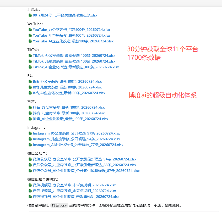Click Excel icon beside TikTok_办公室装修 file
The height and width of the screenshot is (212, 222).
(x=30, y=55)
